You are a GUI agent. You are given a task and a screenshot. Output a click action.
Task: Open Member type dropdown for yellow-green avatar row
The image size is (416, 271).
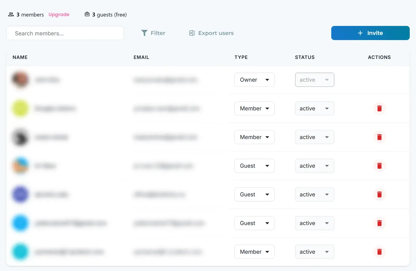pos(254,108)
